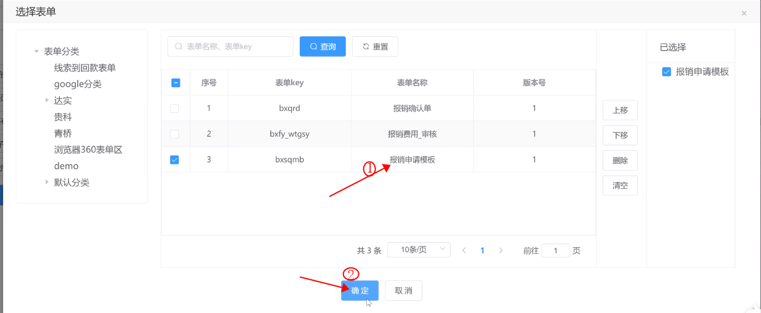This screenshot has width=761, height=313.
Task: Click the bxqrd key cell
Action: (x=289, y=108)
